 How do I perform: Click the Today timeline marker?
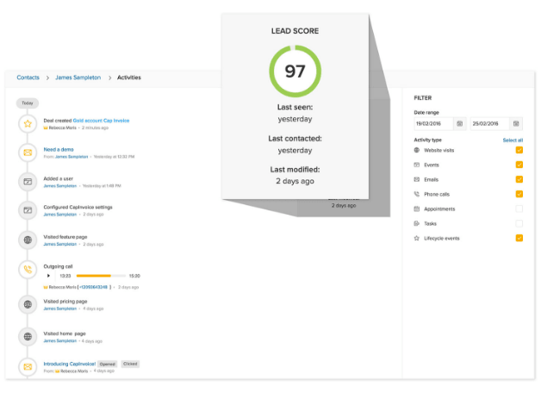[x=28, y=103]
